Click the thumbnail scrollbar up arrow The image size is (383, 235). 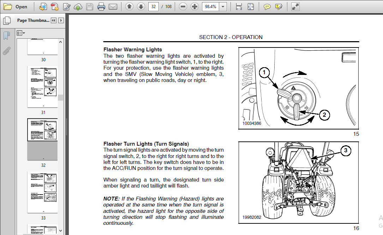(61, 42)
